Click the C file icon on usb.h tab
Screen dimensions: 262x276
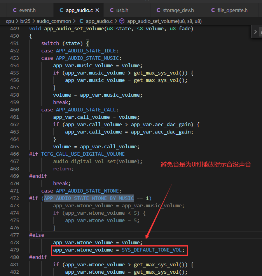pyautogui.click(x=112, y=10)
